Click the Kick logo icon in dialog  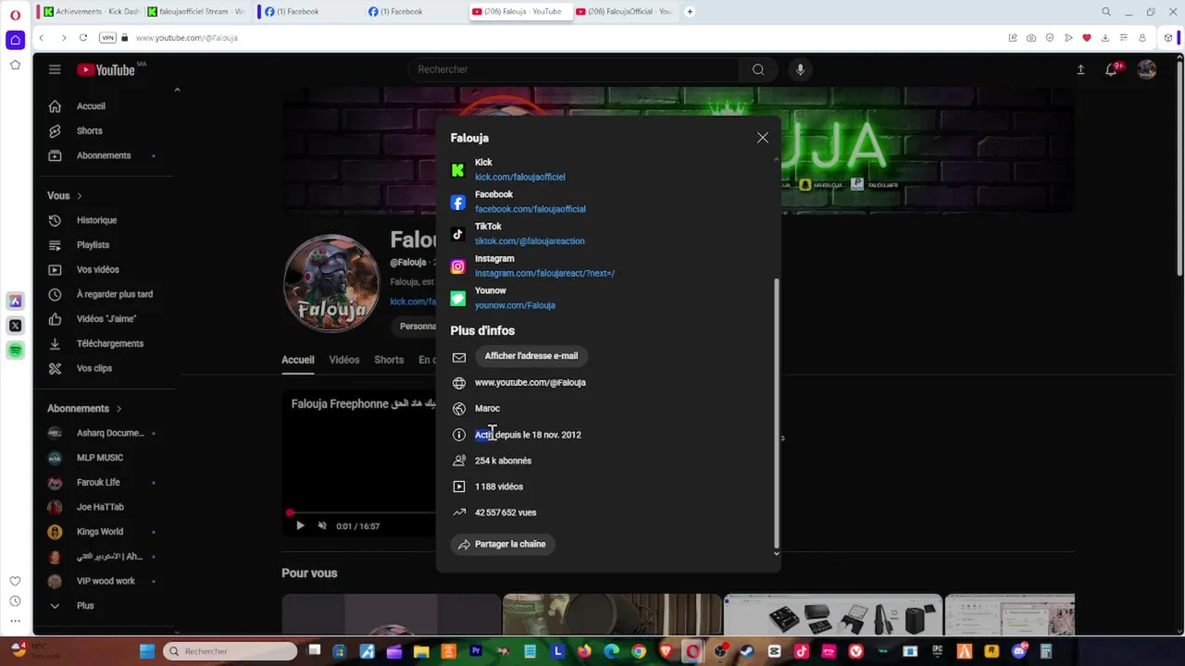pyautogui.click(x=457, y=170)
